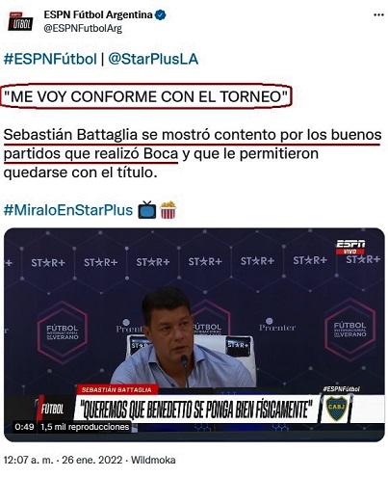Click the CABJ Boca crest in video
Image resolution: width=388 pixels, height=477 pixels.
pos(336,409)
